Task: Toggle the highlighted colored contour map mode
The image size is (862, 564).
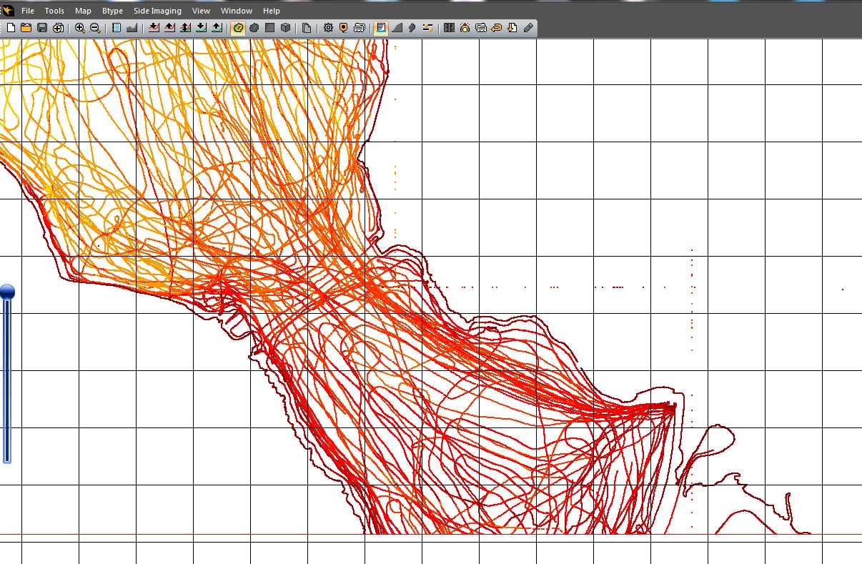Action: [x=238, y=28]
